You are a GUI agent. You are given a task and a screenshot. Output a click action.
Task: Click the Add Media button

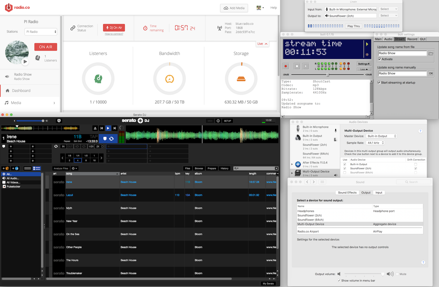[x=234, y=8]
